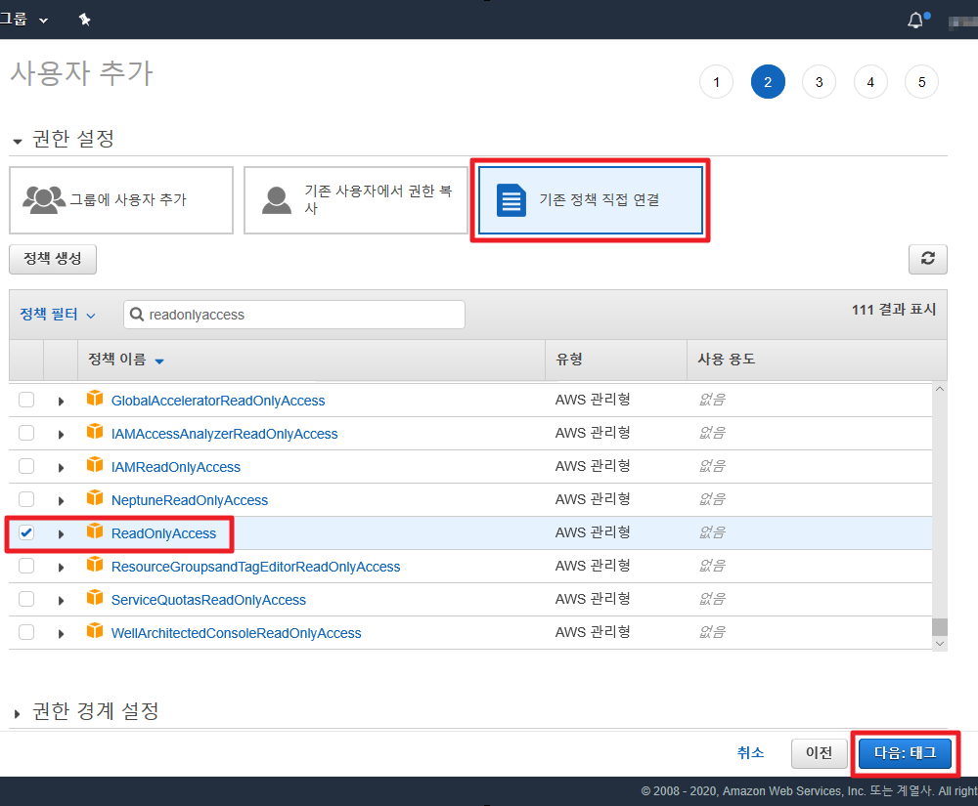
Task: Click the policy list scrollbar thumb
Action: [x=940, y=626]
